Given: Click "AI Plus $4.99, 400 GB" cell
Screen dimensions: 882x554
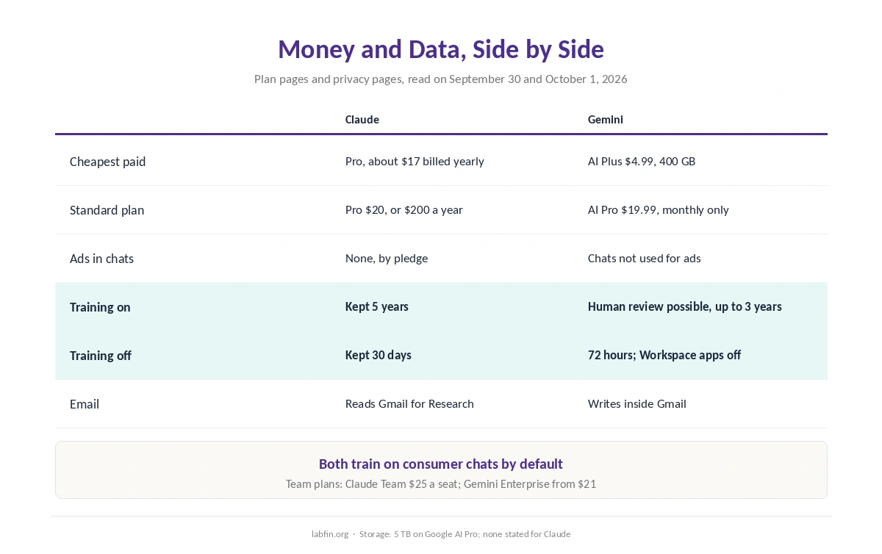Looking at the screenshot, I should 642,162.
